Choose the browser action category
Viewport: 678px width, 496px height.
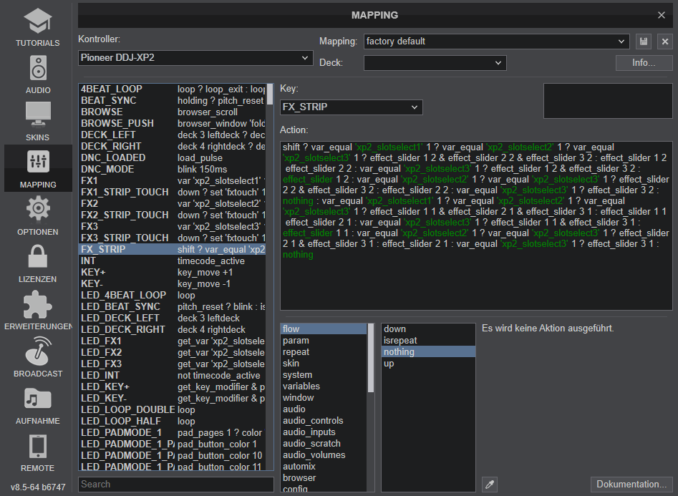pos(324,478)
